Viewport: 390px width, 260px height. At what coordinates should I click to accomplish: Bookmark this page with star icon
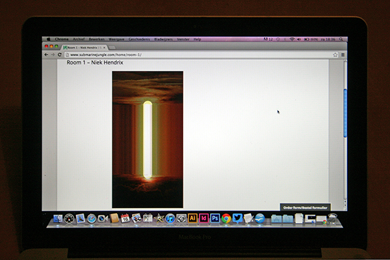(x=335, y=55)
